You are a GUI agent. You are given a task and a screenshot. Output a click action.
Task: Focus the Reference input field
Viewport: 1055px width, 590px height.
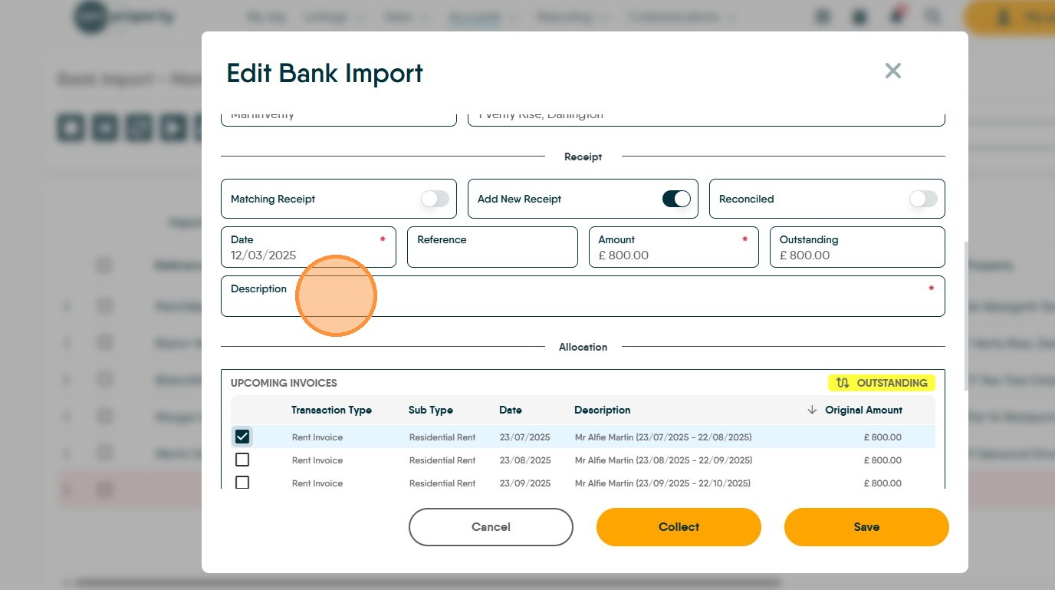492,247
